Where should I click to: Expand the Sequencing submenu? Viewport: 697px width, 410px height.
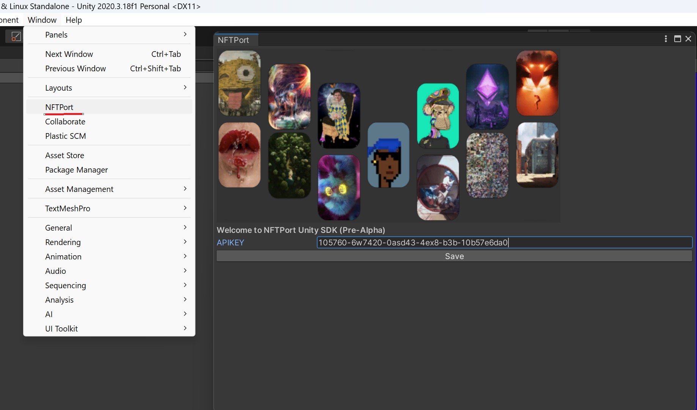(x=109, y=285)
